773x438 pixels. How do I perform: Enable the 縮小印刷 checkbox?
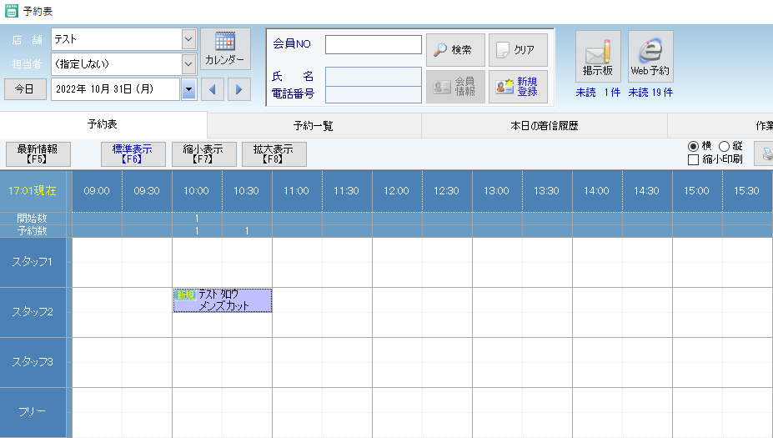click(693, 159)
